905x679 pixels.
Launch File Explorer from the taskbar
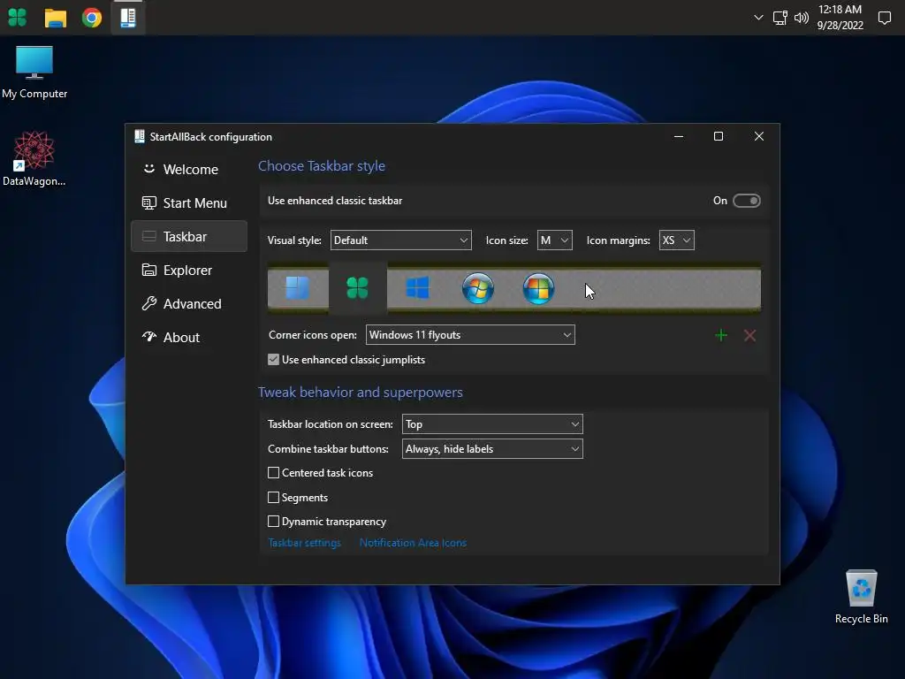click(x=56, y=18)
